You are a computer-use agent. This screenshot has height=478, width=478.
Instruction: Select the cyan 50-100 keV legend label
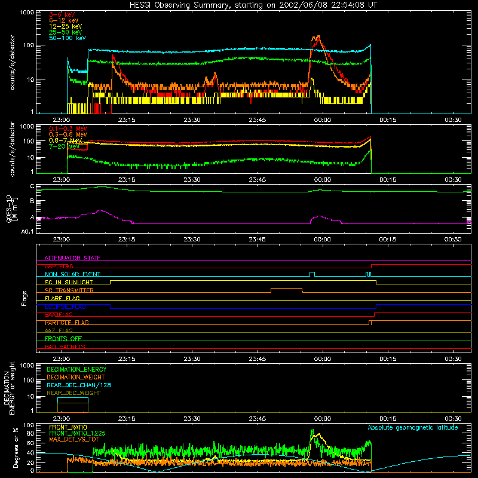68,38
